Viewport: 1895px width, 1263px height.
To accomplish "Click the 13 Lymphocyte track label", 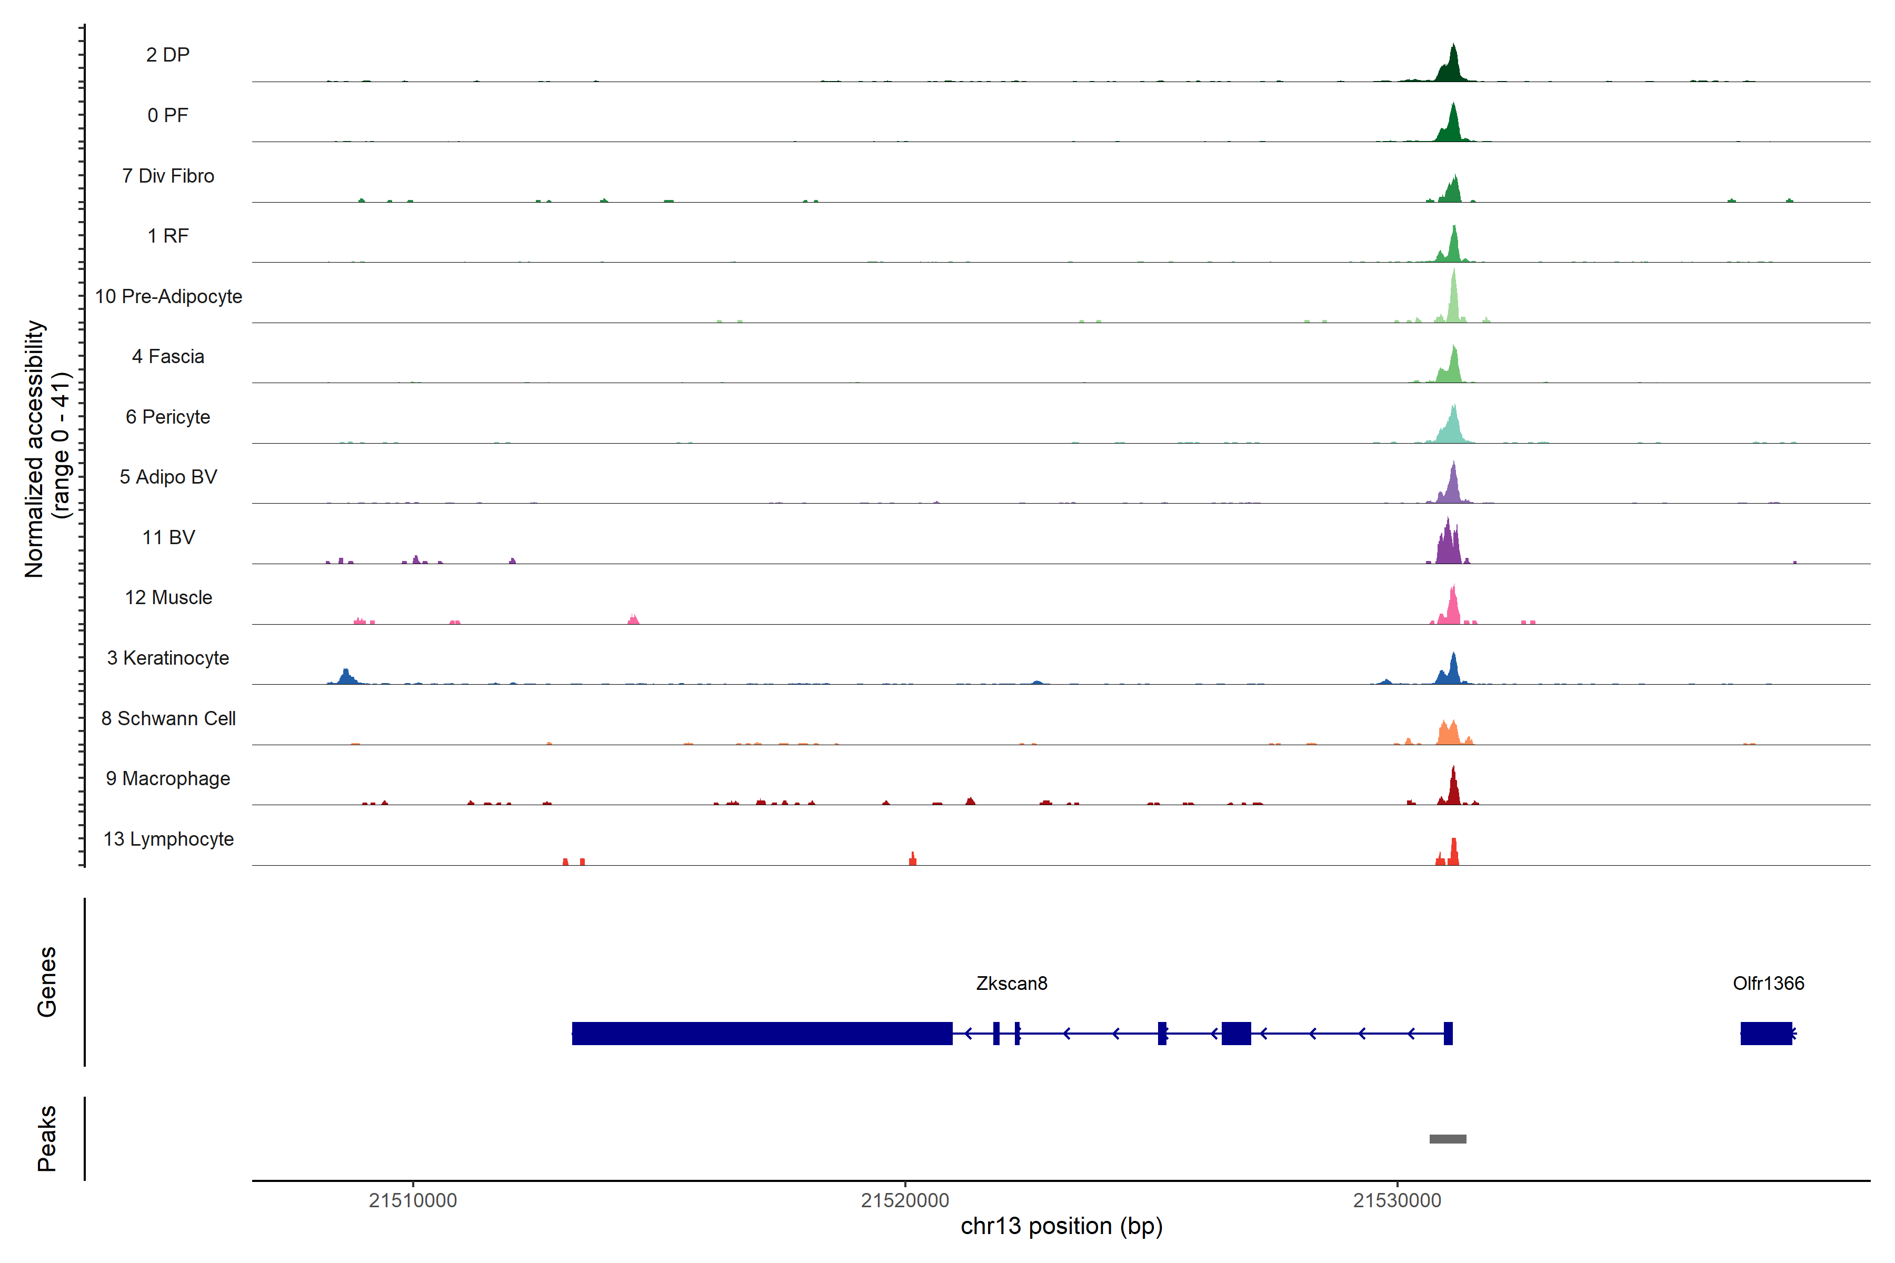I will coord(168,838).
